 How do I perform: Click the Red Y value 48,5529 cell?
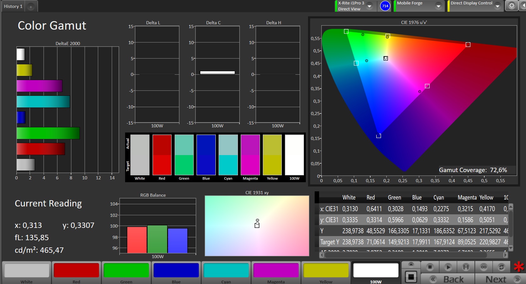click(x=376, y=231)
